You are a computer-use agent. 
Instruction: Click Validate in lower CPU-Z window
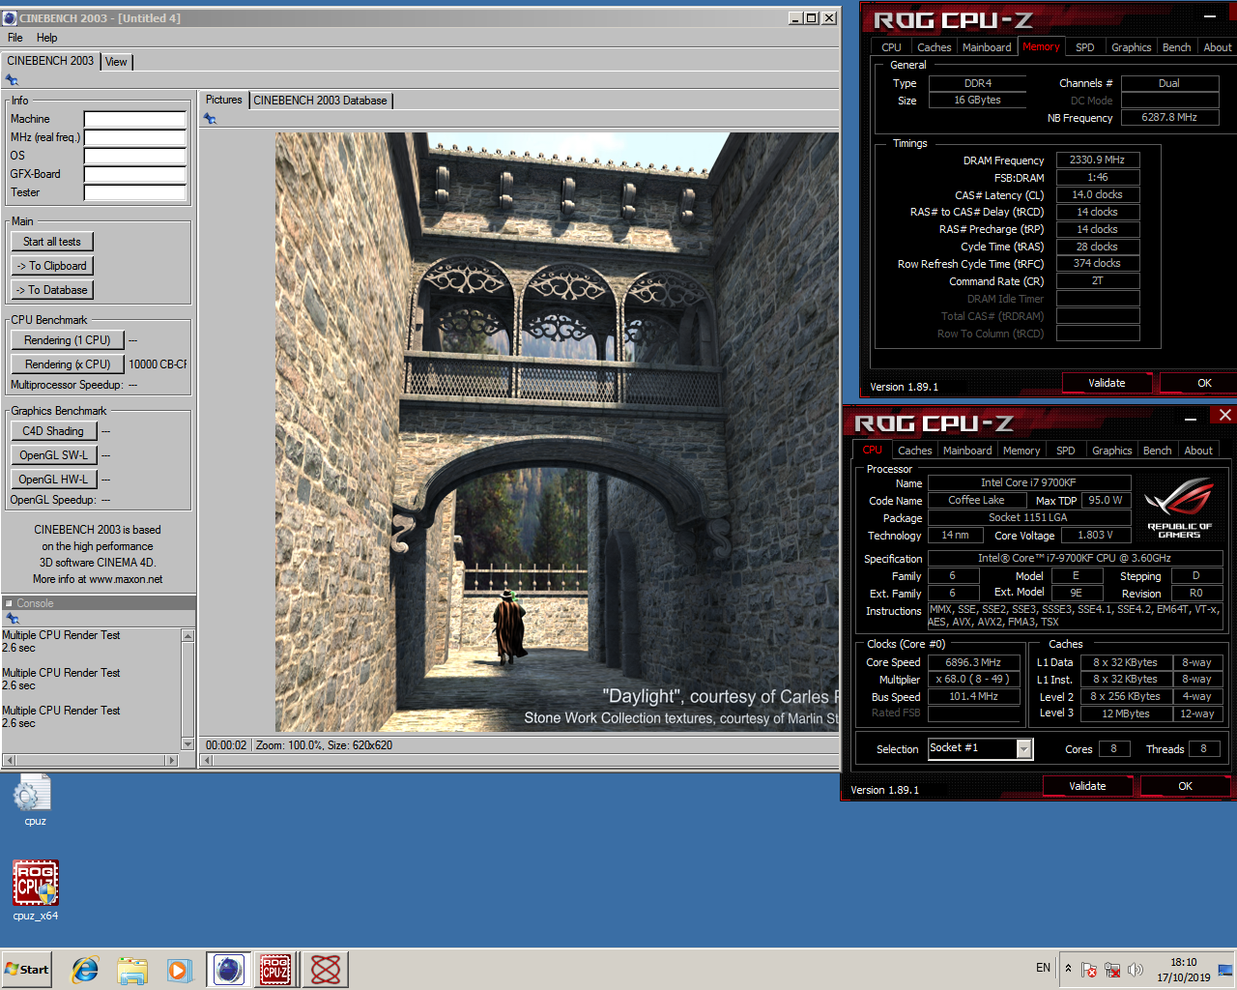tap(1087, 786)
